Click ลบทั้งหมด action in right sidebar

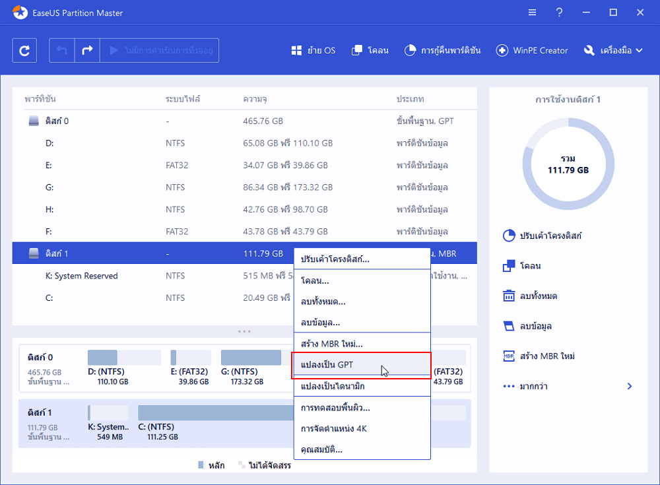[531, 296]
